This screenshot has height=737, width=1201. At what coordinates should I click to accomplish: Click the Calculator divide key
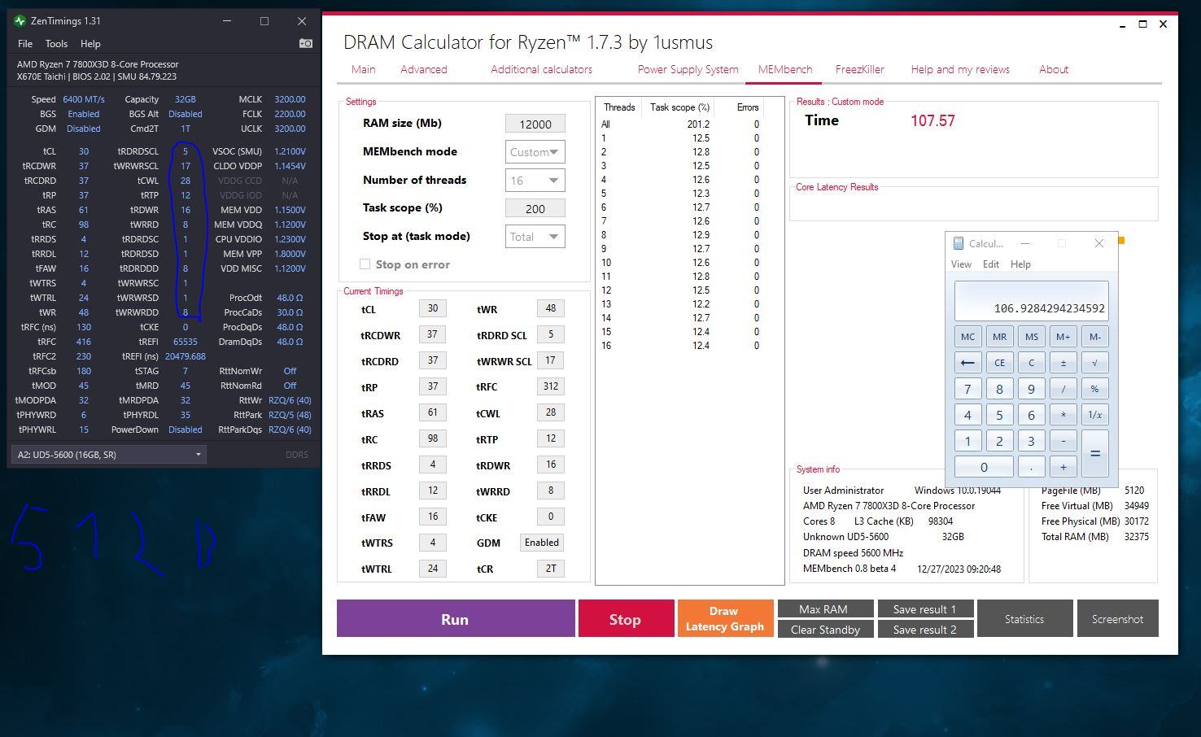[1063, 389]
